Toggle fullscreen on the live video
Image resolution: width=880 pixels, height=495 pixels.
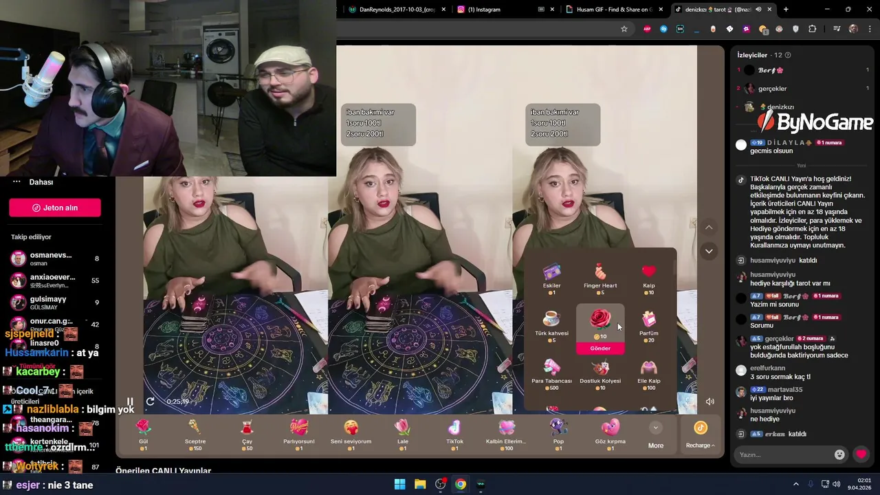(690, 401)
